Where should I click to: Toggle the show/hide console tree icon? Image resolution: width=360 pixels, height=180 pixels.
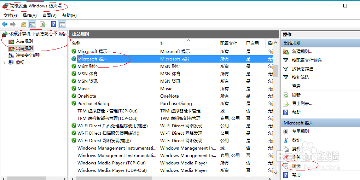pyautogui.click(x=32, y=24)
